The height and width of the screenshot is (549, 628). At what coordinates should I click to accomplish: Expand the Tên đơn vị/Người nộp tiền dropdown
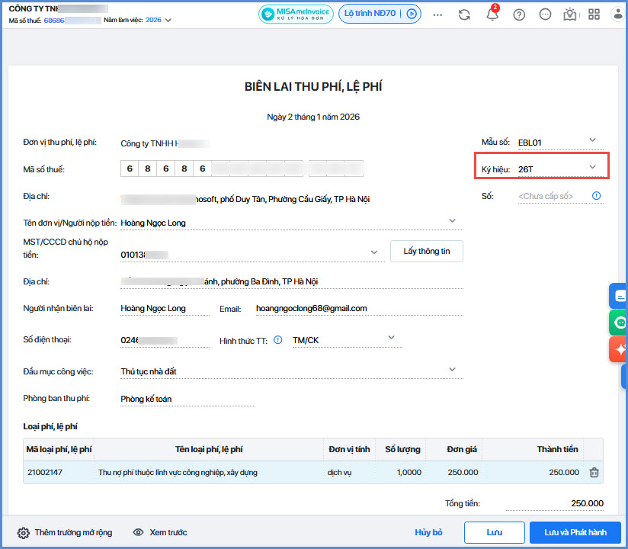(x=452, y=221)
